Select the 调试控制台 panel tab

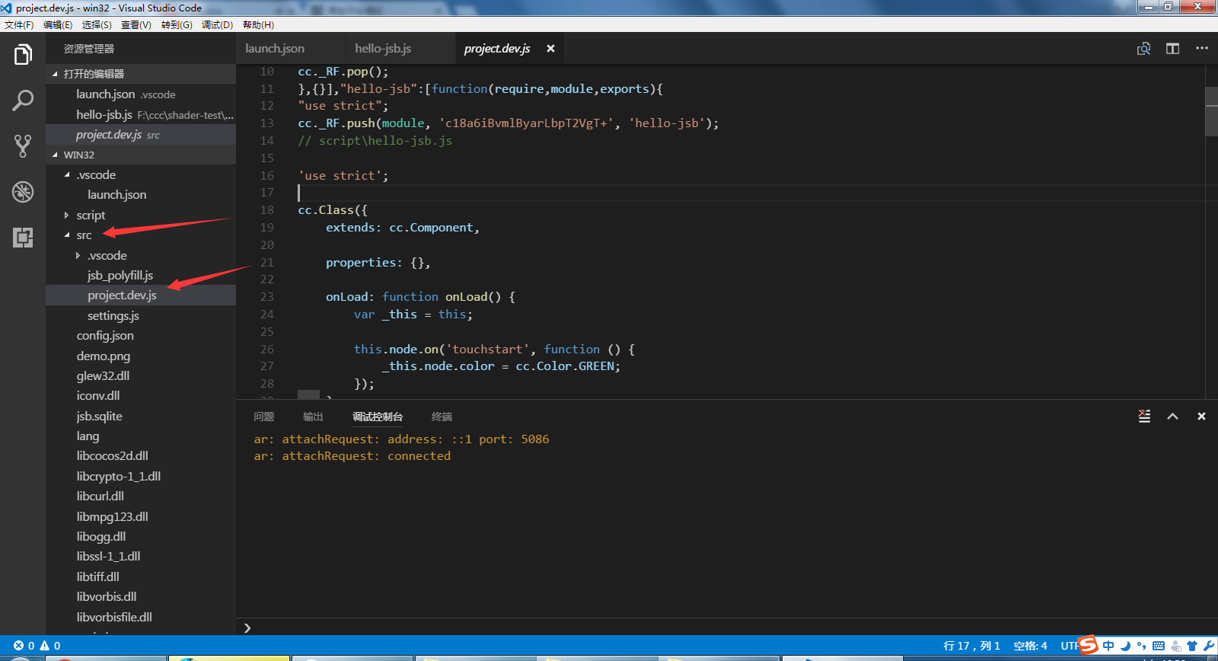pos(378,417)
